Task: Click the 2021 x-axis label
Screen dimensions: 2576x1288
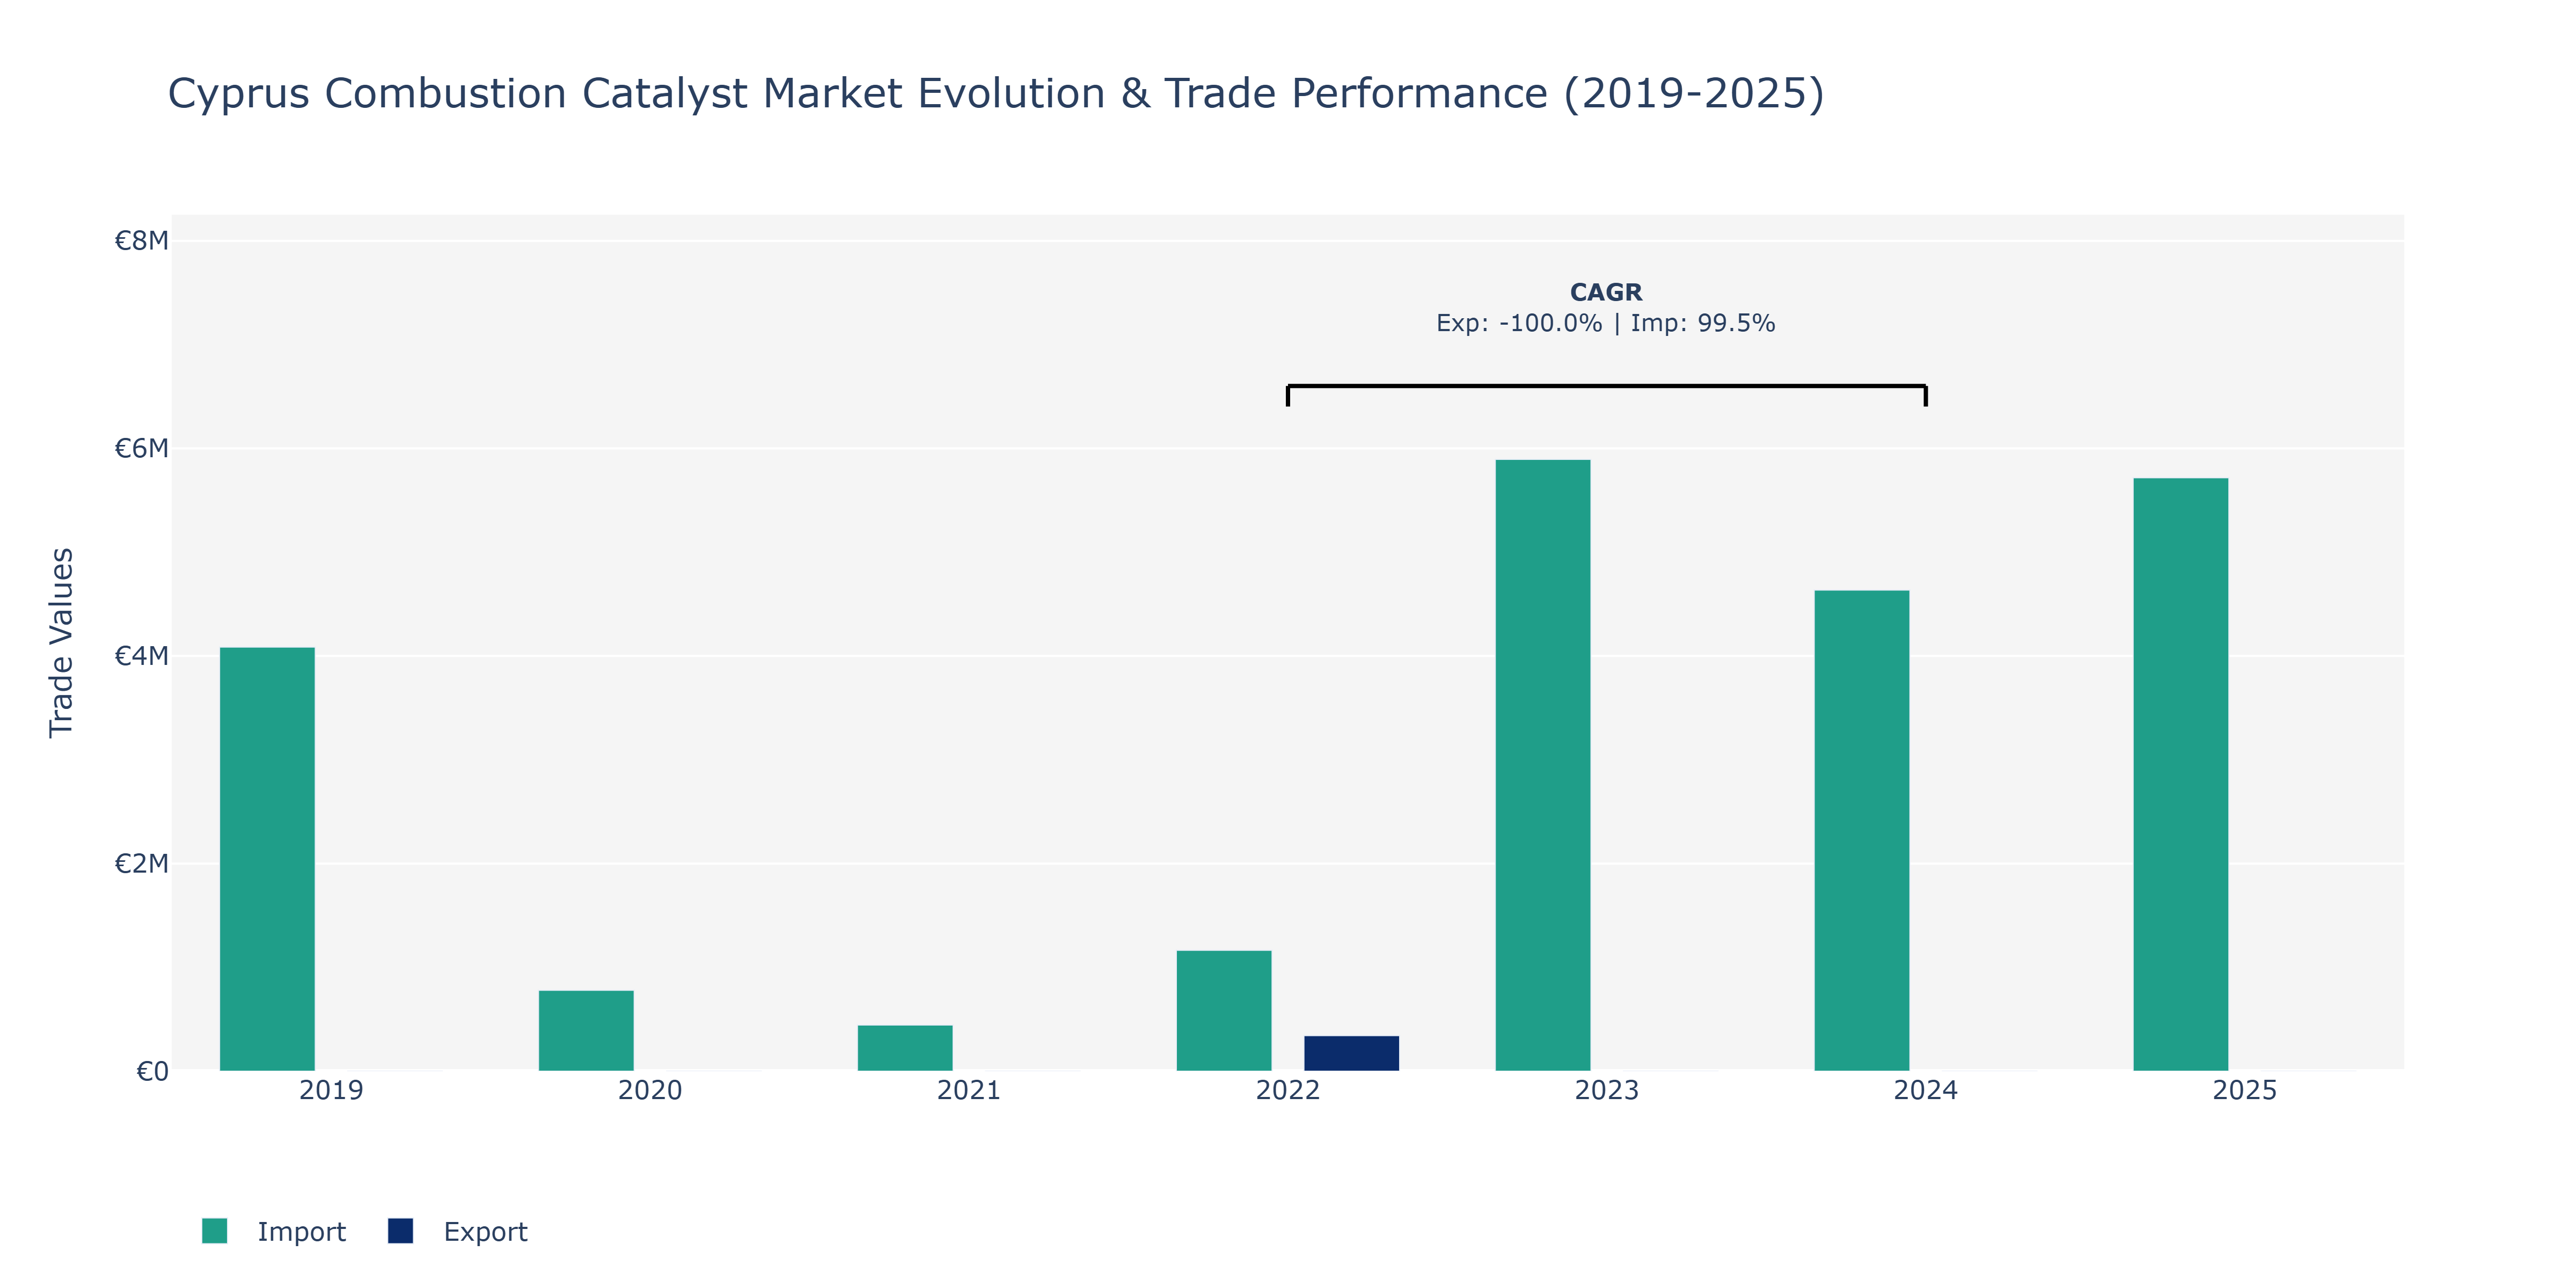Action: click(x=969, y=1090)
